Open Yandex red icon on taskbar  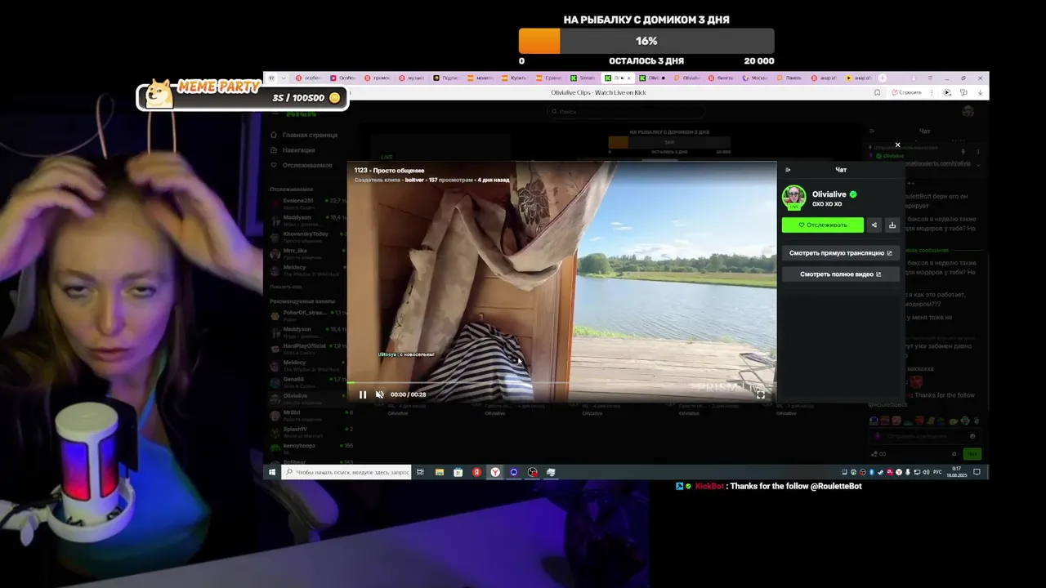(476, 472)
